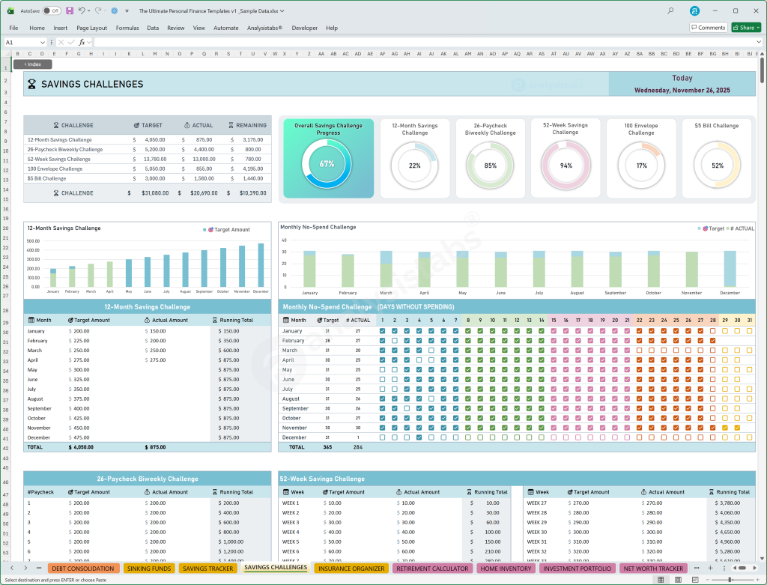Open the Formulas ribbon tab
The height and width of the screenshot is (585, 767).
127,28
